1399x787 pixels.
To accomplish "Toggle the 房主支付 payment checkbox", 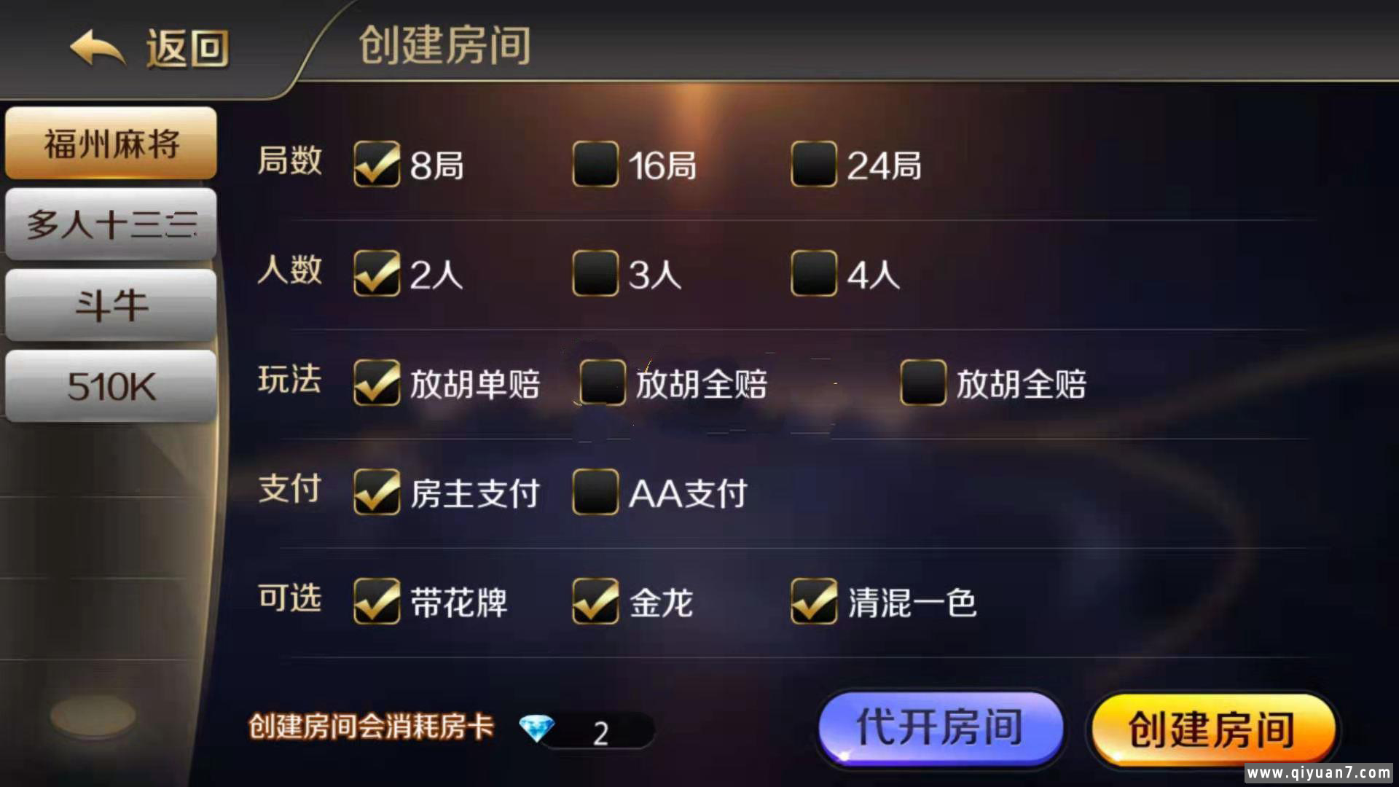I will [377, 492].
